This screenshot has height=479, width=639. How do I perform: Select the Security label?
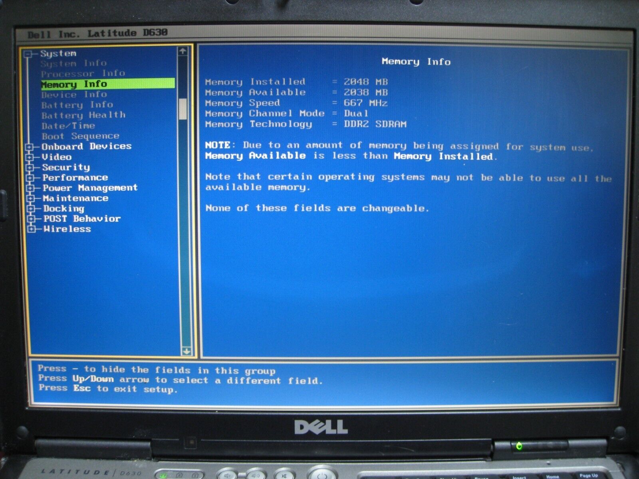tap(66, 167)
